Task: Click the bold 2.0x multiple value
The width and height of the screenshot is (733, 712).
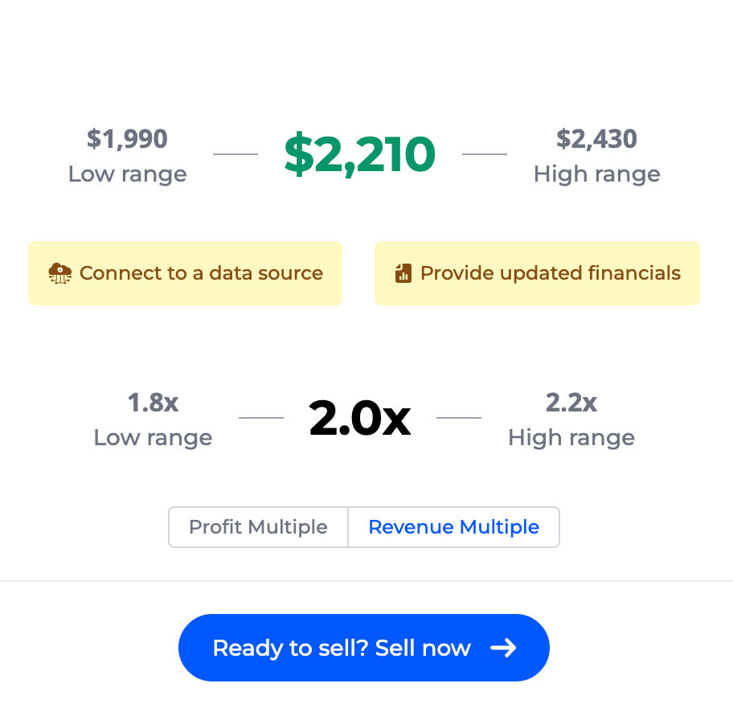Action: click(359, 418)
